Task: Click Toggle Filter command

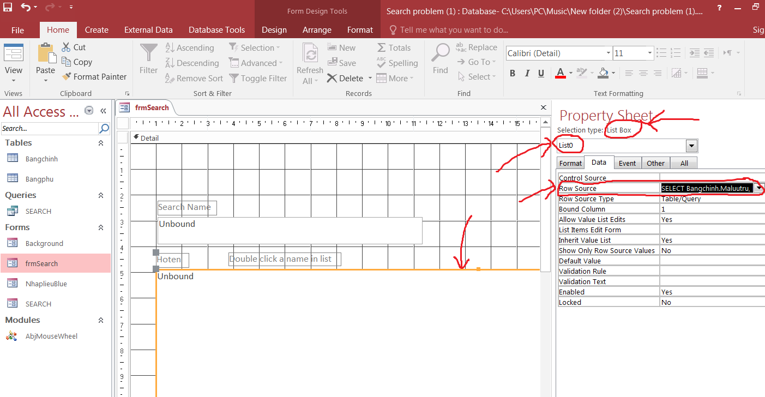Action: tap(257, 79)
